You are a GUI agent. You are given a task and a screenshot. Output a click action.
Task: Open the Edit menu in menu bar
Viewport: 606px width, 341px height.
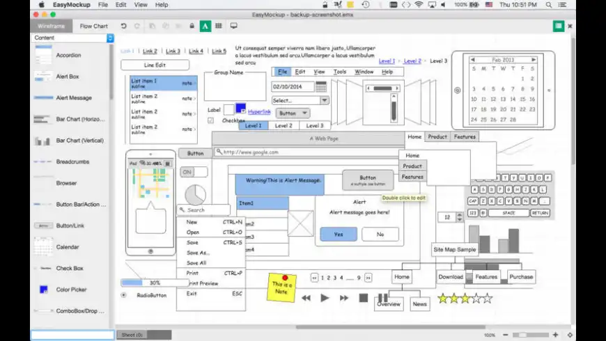coord(121,4)
